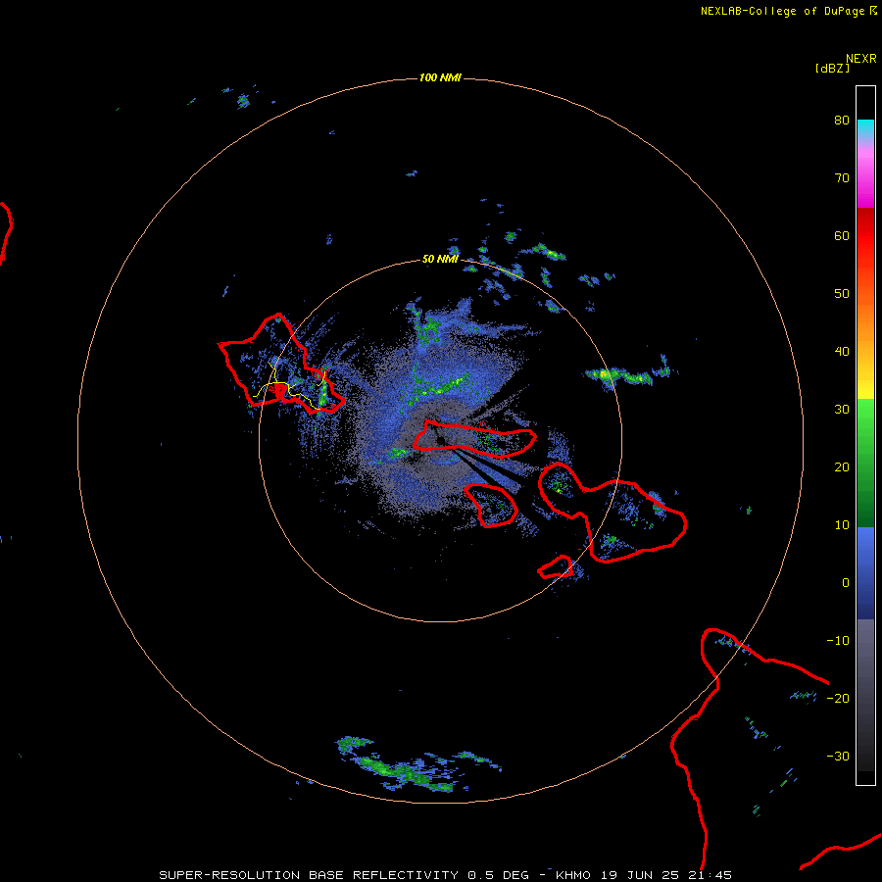This screenshot has width=882, height=882.
Task: Click the 40 value on dBZ scale
Action: [842, 352]
